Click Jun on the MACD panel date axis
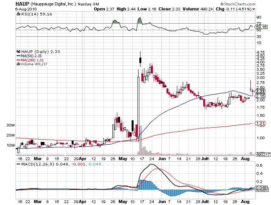 click(162, 202)
